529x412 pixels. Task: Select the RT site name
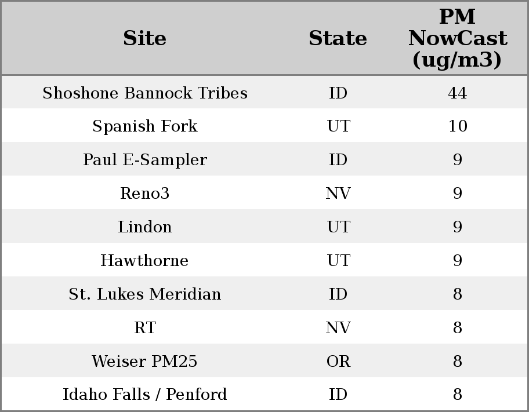144,328
